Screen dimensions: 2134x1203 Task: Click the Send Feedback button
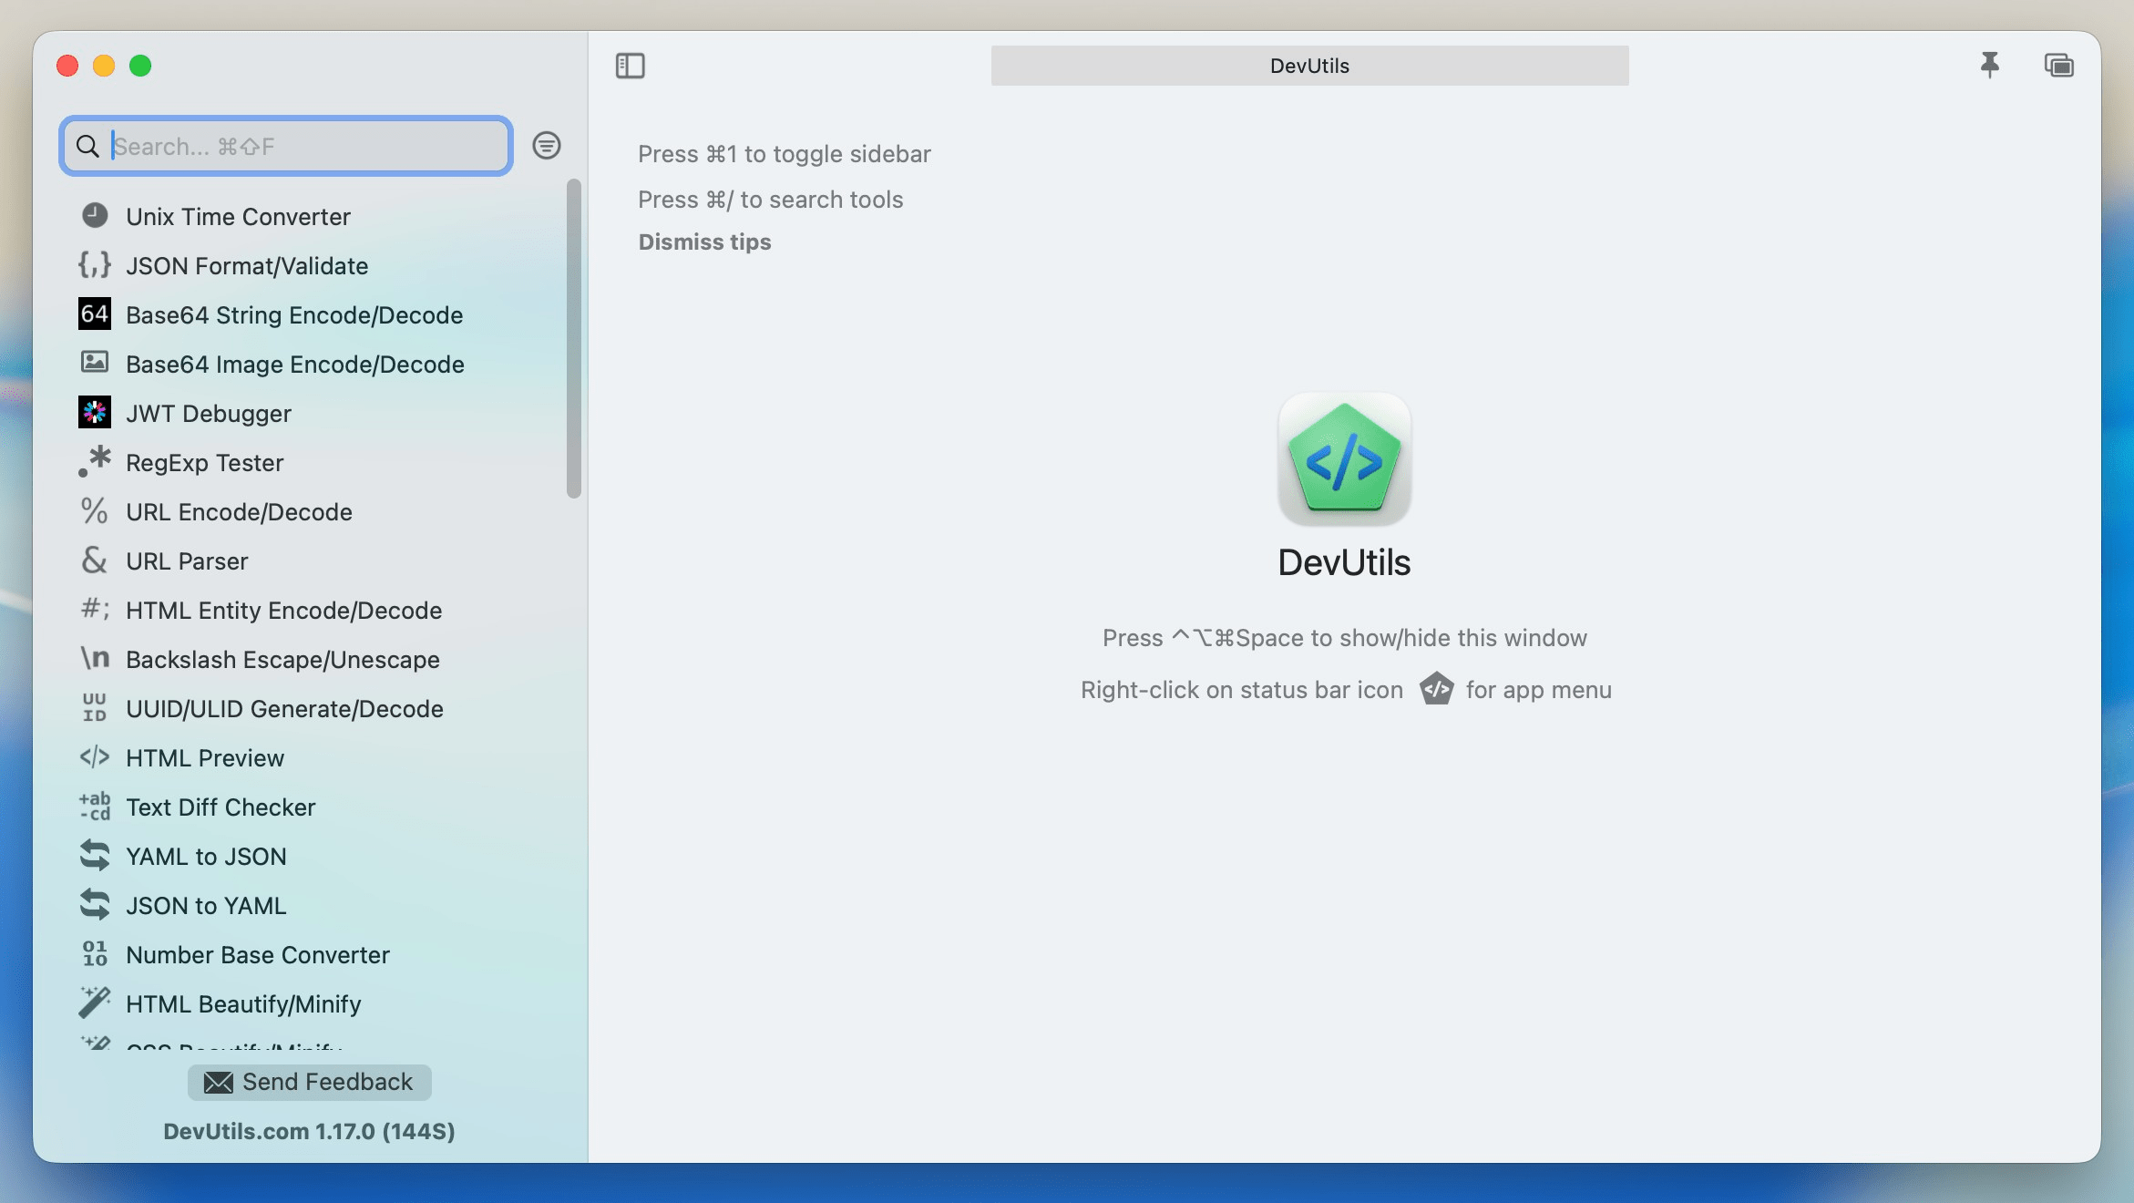(309, 1083)
